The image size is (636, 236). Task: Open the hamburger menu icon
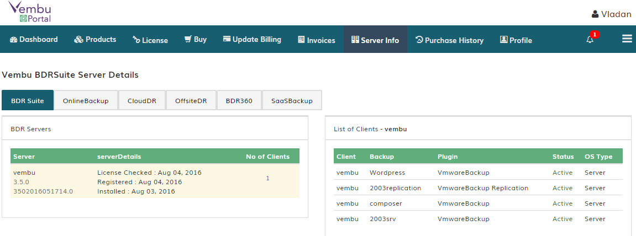pos(627,39)
